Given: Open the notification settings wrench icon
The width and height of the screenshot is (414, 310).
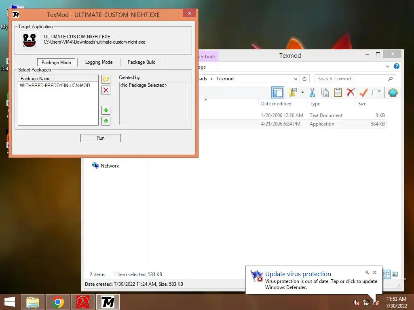Looking at the screenshot, I should [367, 272].
